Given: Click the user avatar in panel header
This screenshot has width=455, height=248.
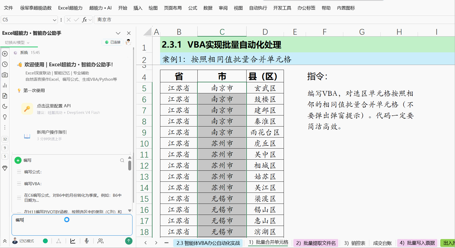Looking at the screenshot, I should 128,42.
